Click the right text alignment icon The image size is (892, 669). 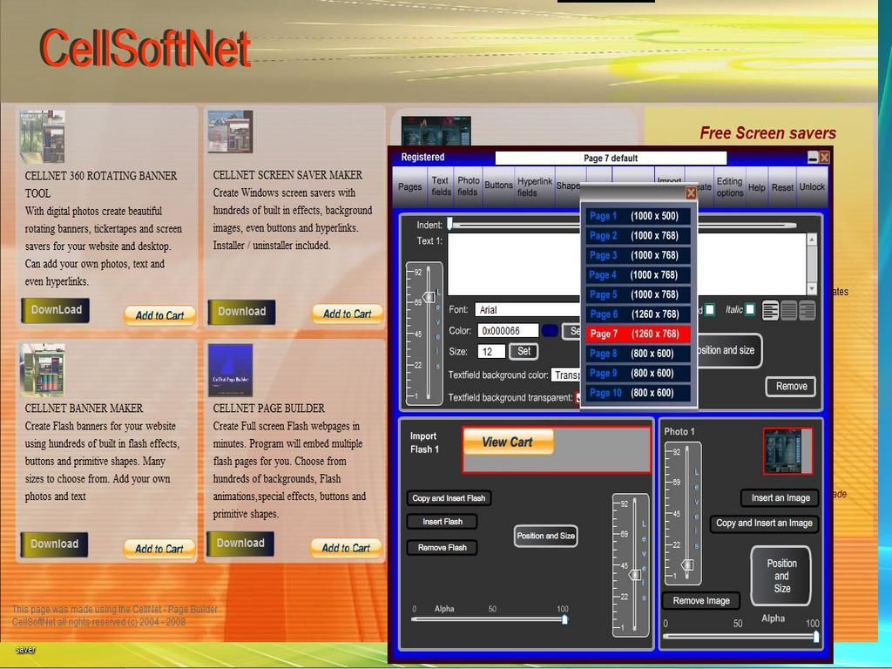[x=807, y=310]
